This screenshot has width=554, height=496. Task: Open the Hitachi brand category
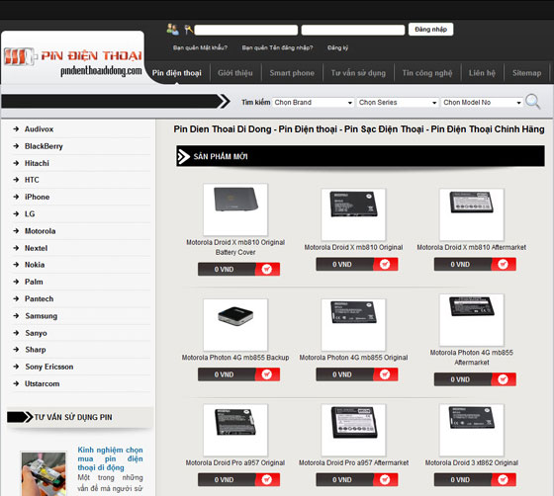37,163
